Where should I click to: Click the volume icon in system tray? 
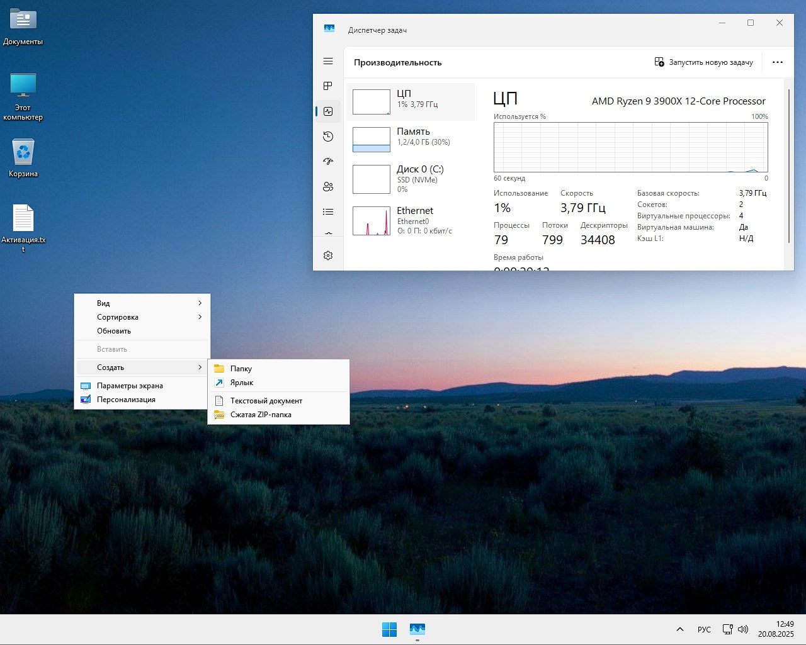click(x=743, y=629)
